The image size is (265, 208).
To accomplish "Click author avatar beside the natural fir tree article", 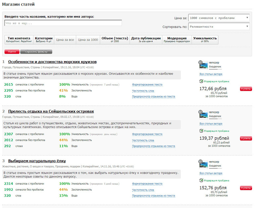I will click(204, 164).
